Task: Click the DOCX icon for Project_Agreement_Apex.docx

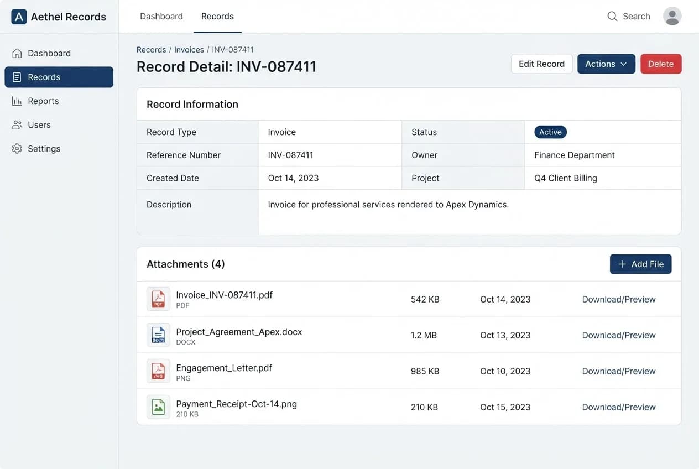Action: [x=158, y=335]
